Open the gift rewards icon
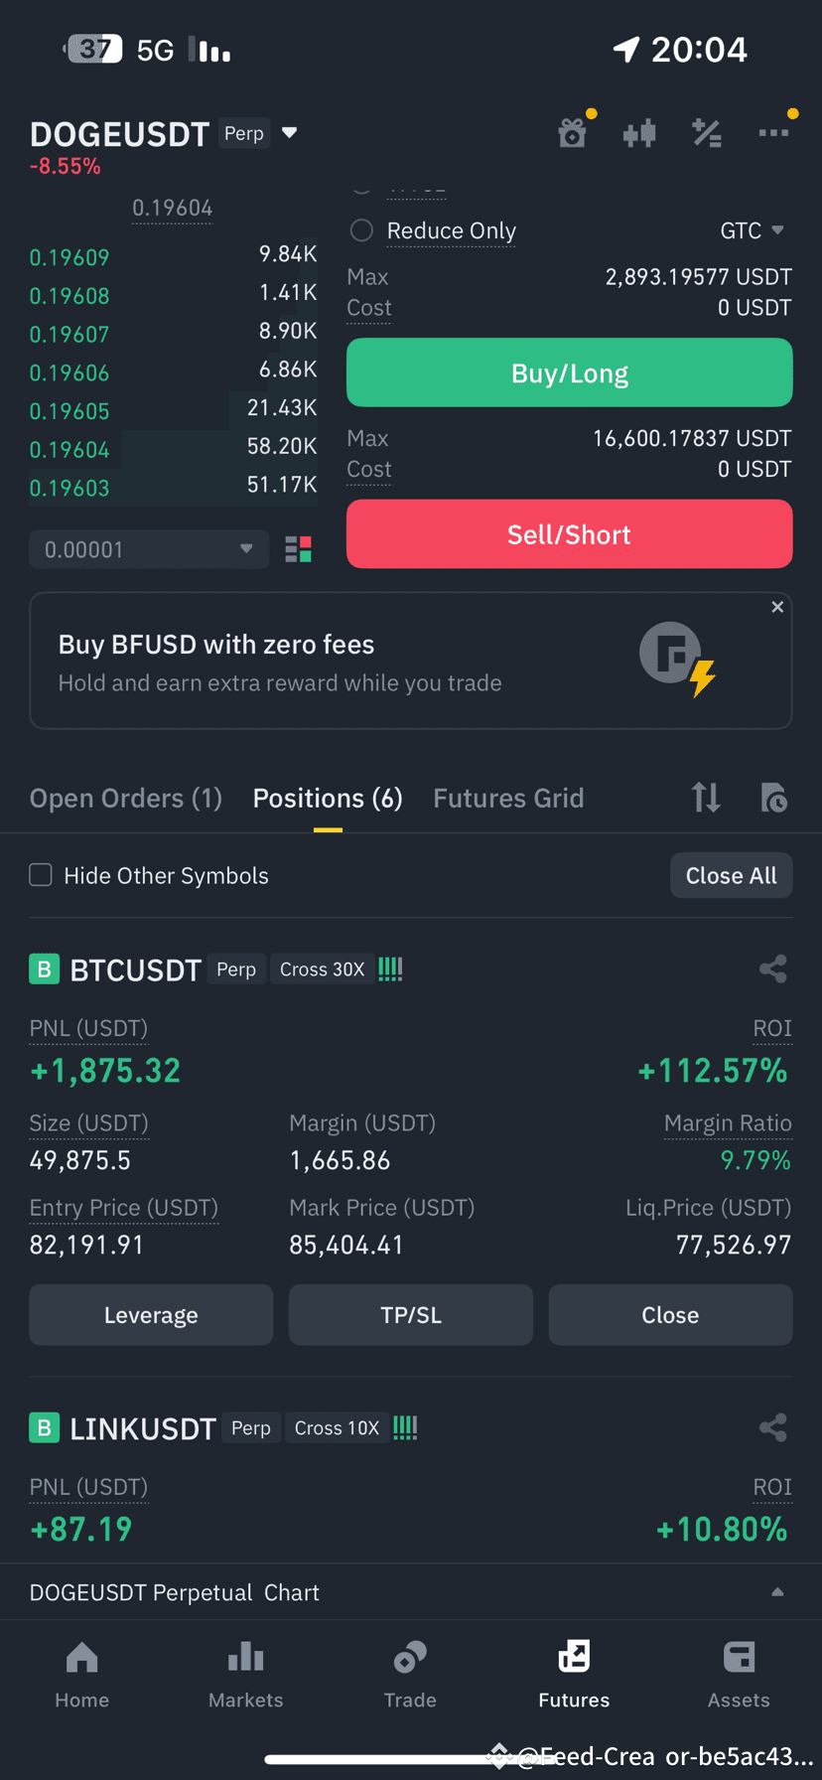Screen dimensions: 822x1780 point(572,132)
